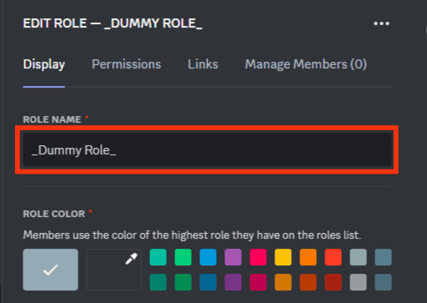Choose the dark green swatch in bottom row

[183, 282]
